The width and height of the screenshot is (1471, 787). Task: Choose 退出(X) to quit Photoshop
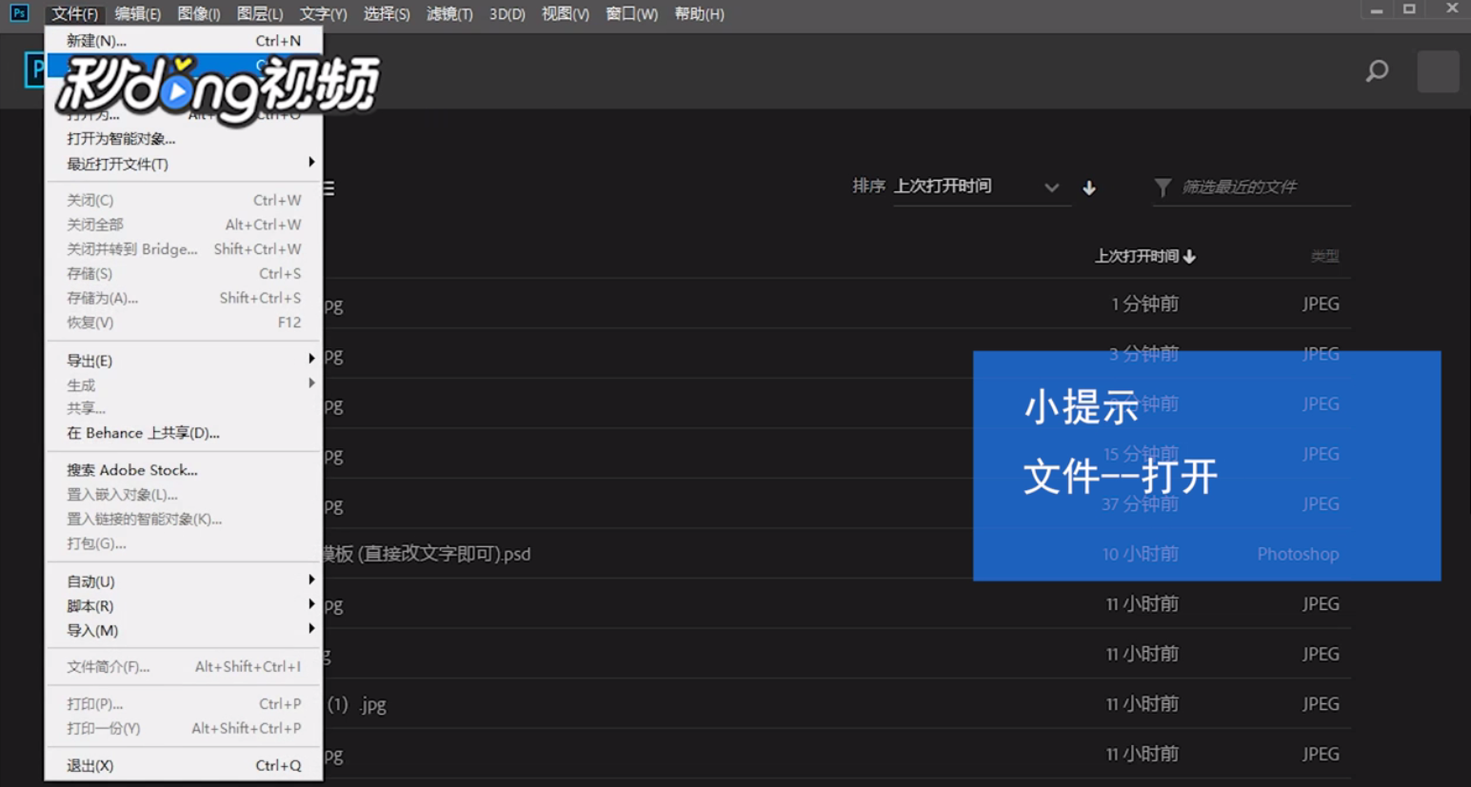(184, 765)
